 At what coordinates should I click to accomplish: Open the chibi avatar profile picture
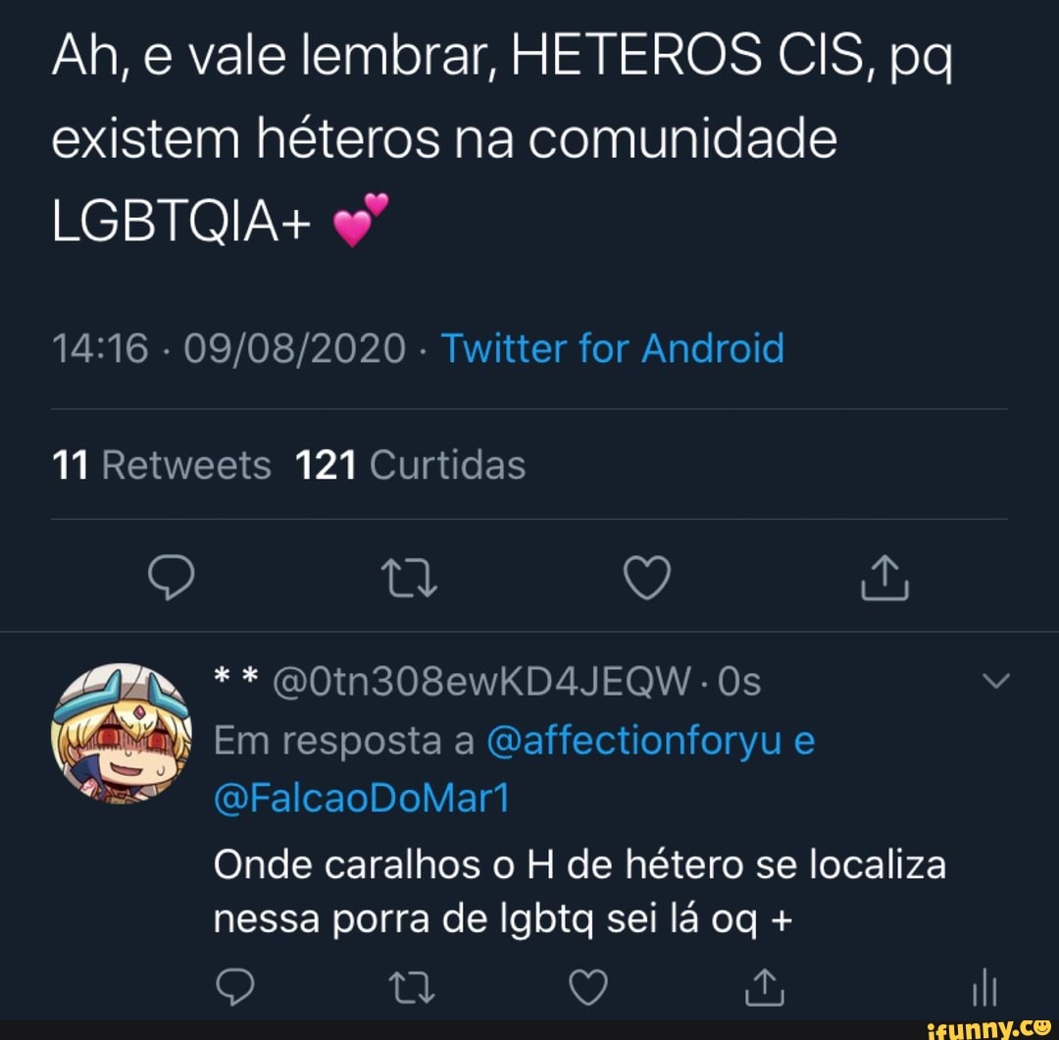coord(122,733)
